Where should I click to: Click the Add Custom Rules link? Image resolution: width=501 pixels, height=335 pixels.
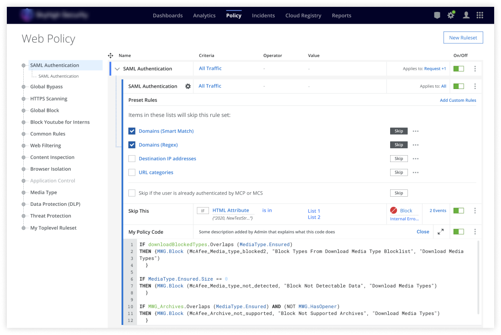pos(458,100)
